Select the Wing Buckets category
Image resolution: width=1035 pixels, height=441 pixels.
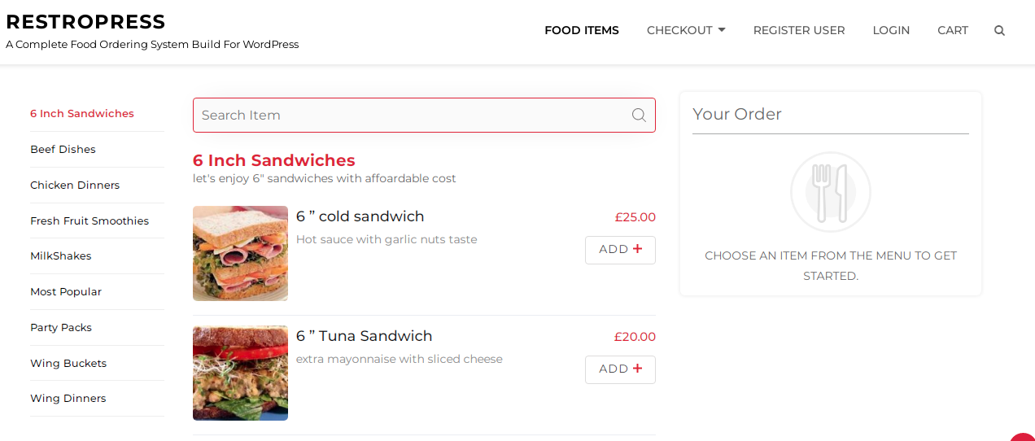68,364
